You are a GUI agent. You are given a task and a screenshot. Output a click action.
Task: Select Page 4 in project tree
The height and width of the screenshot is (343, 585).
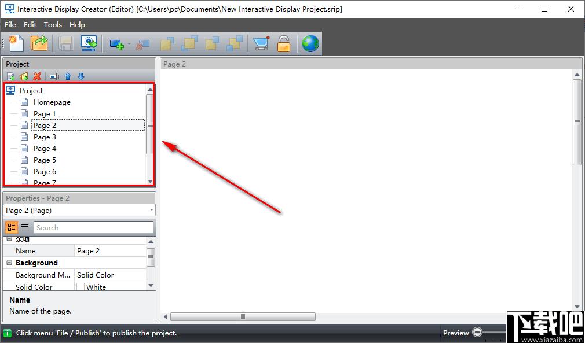tap(45, 149)
